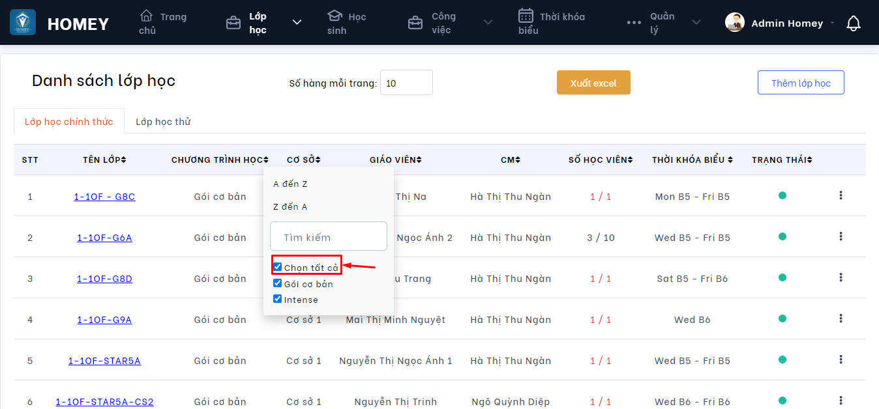Click the Học sinh graduation cap icon
This screenshot has width=879, height=409.
335,16
